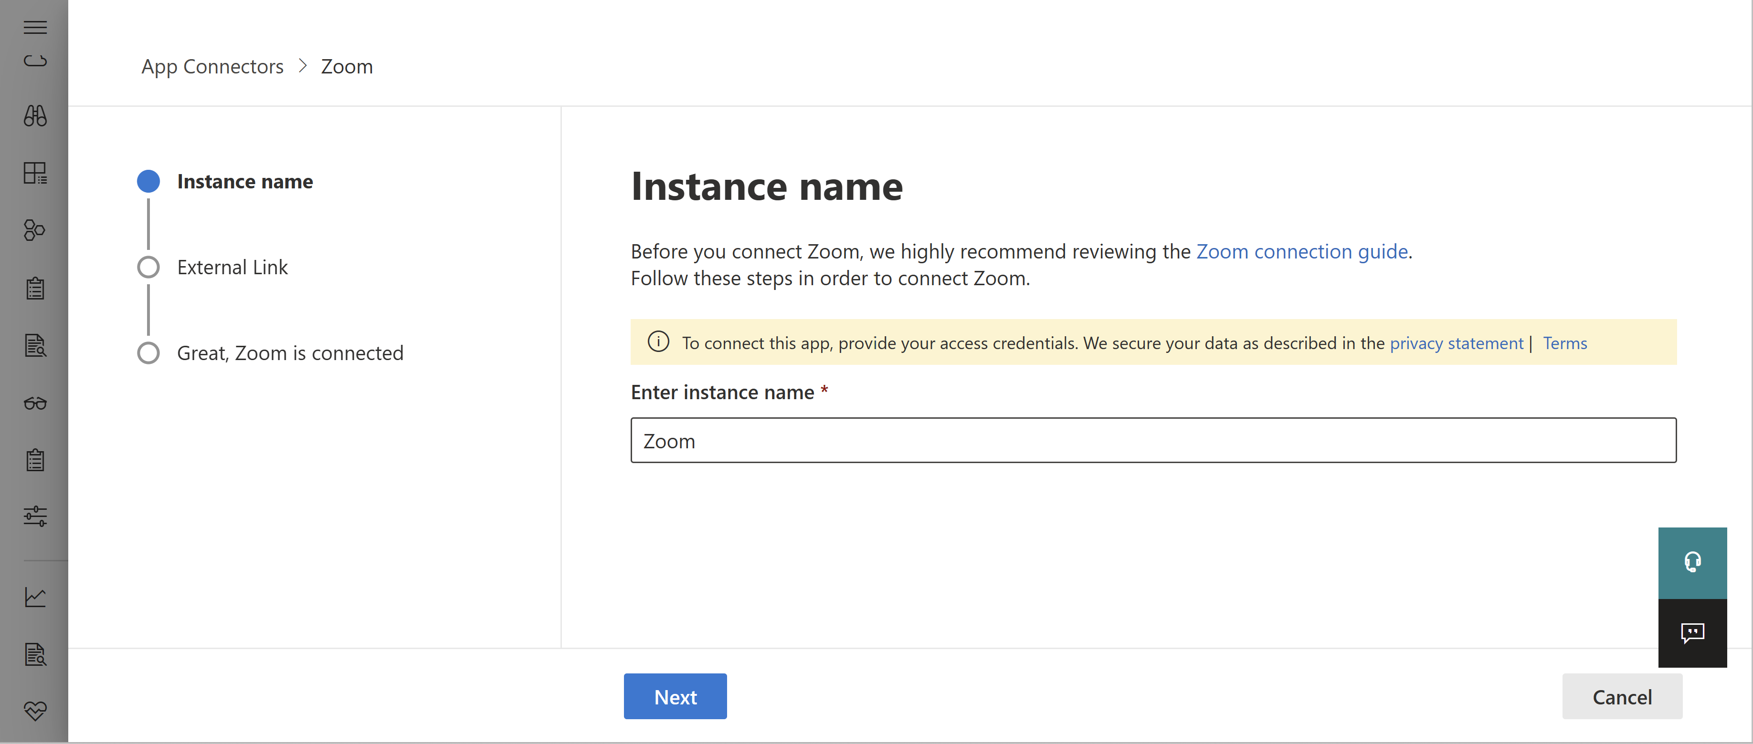The height and width of the screenshot is (744, 1753).
Task: Click the Cancel button
Action: 1622,696
